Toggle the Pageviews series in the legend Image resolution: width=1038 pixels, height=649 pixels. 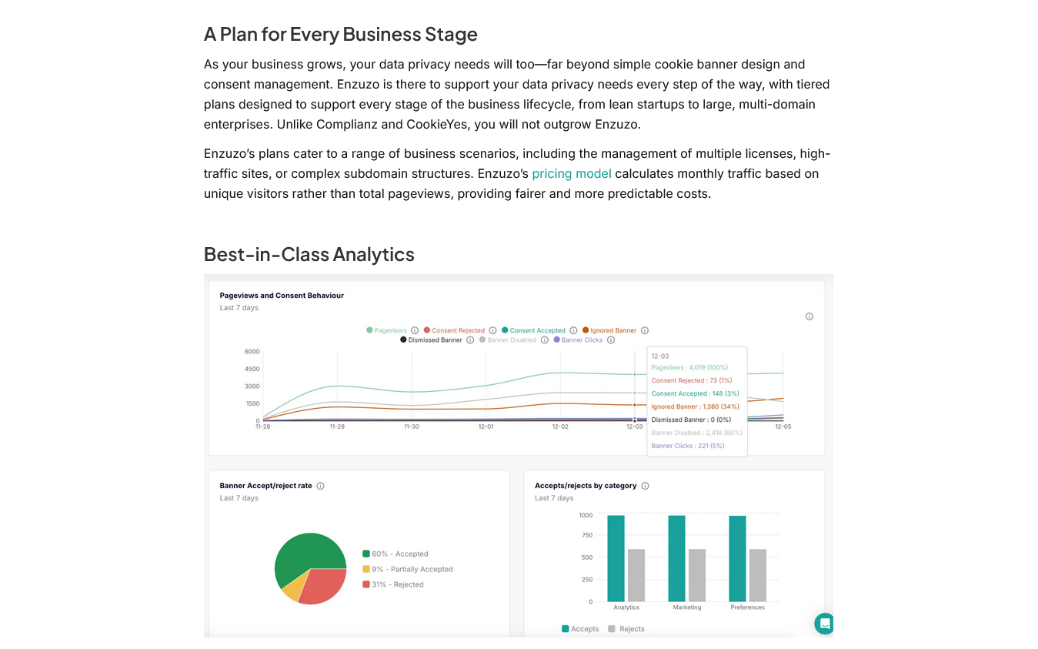[386, 330]
